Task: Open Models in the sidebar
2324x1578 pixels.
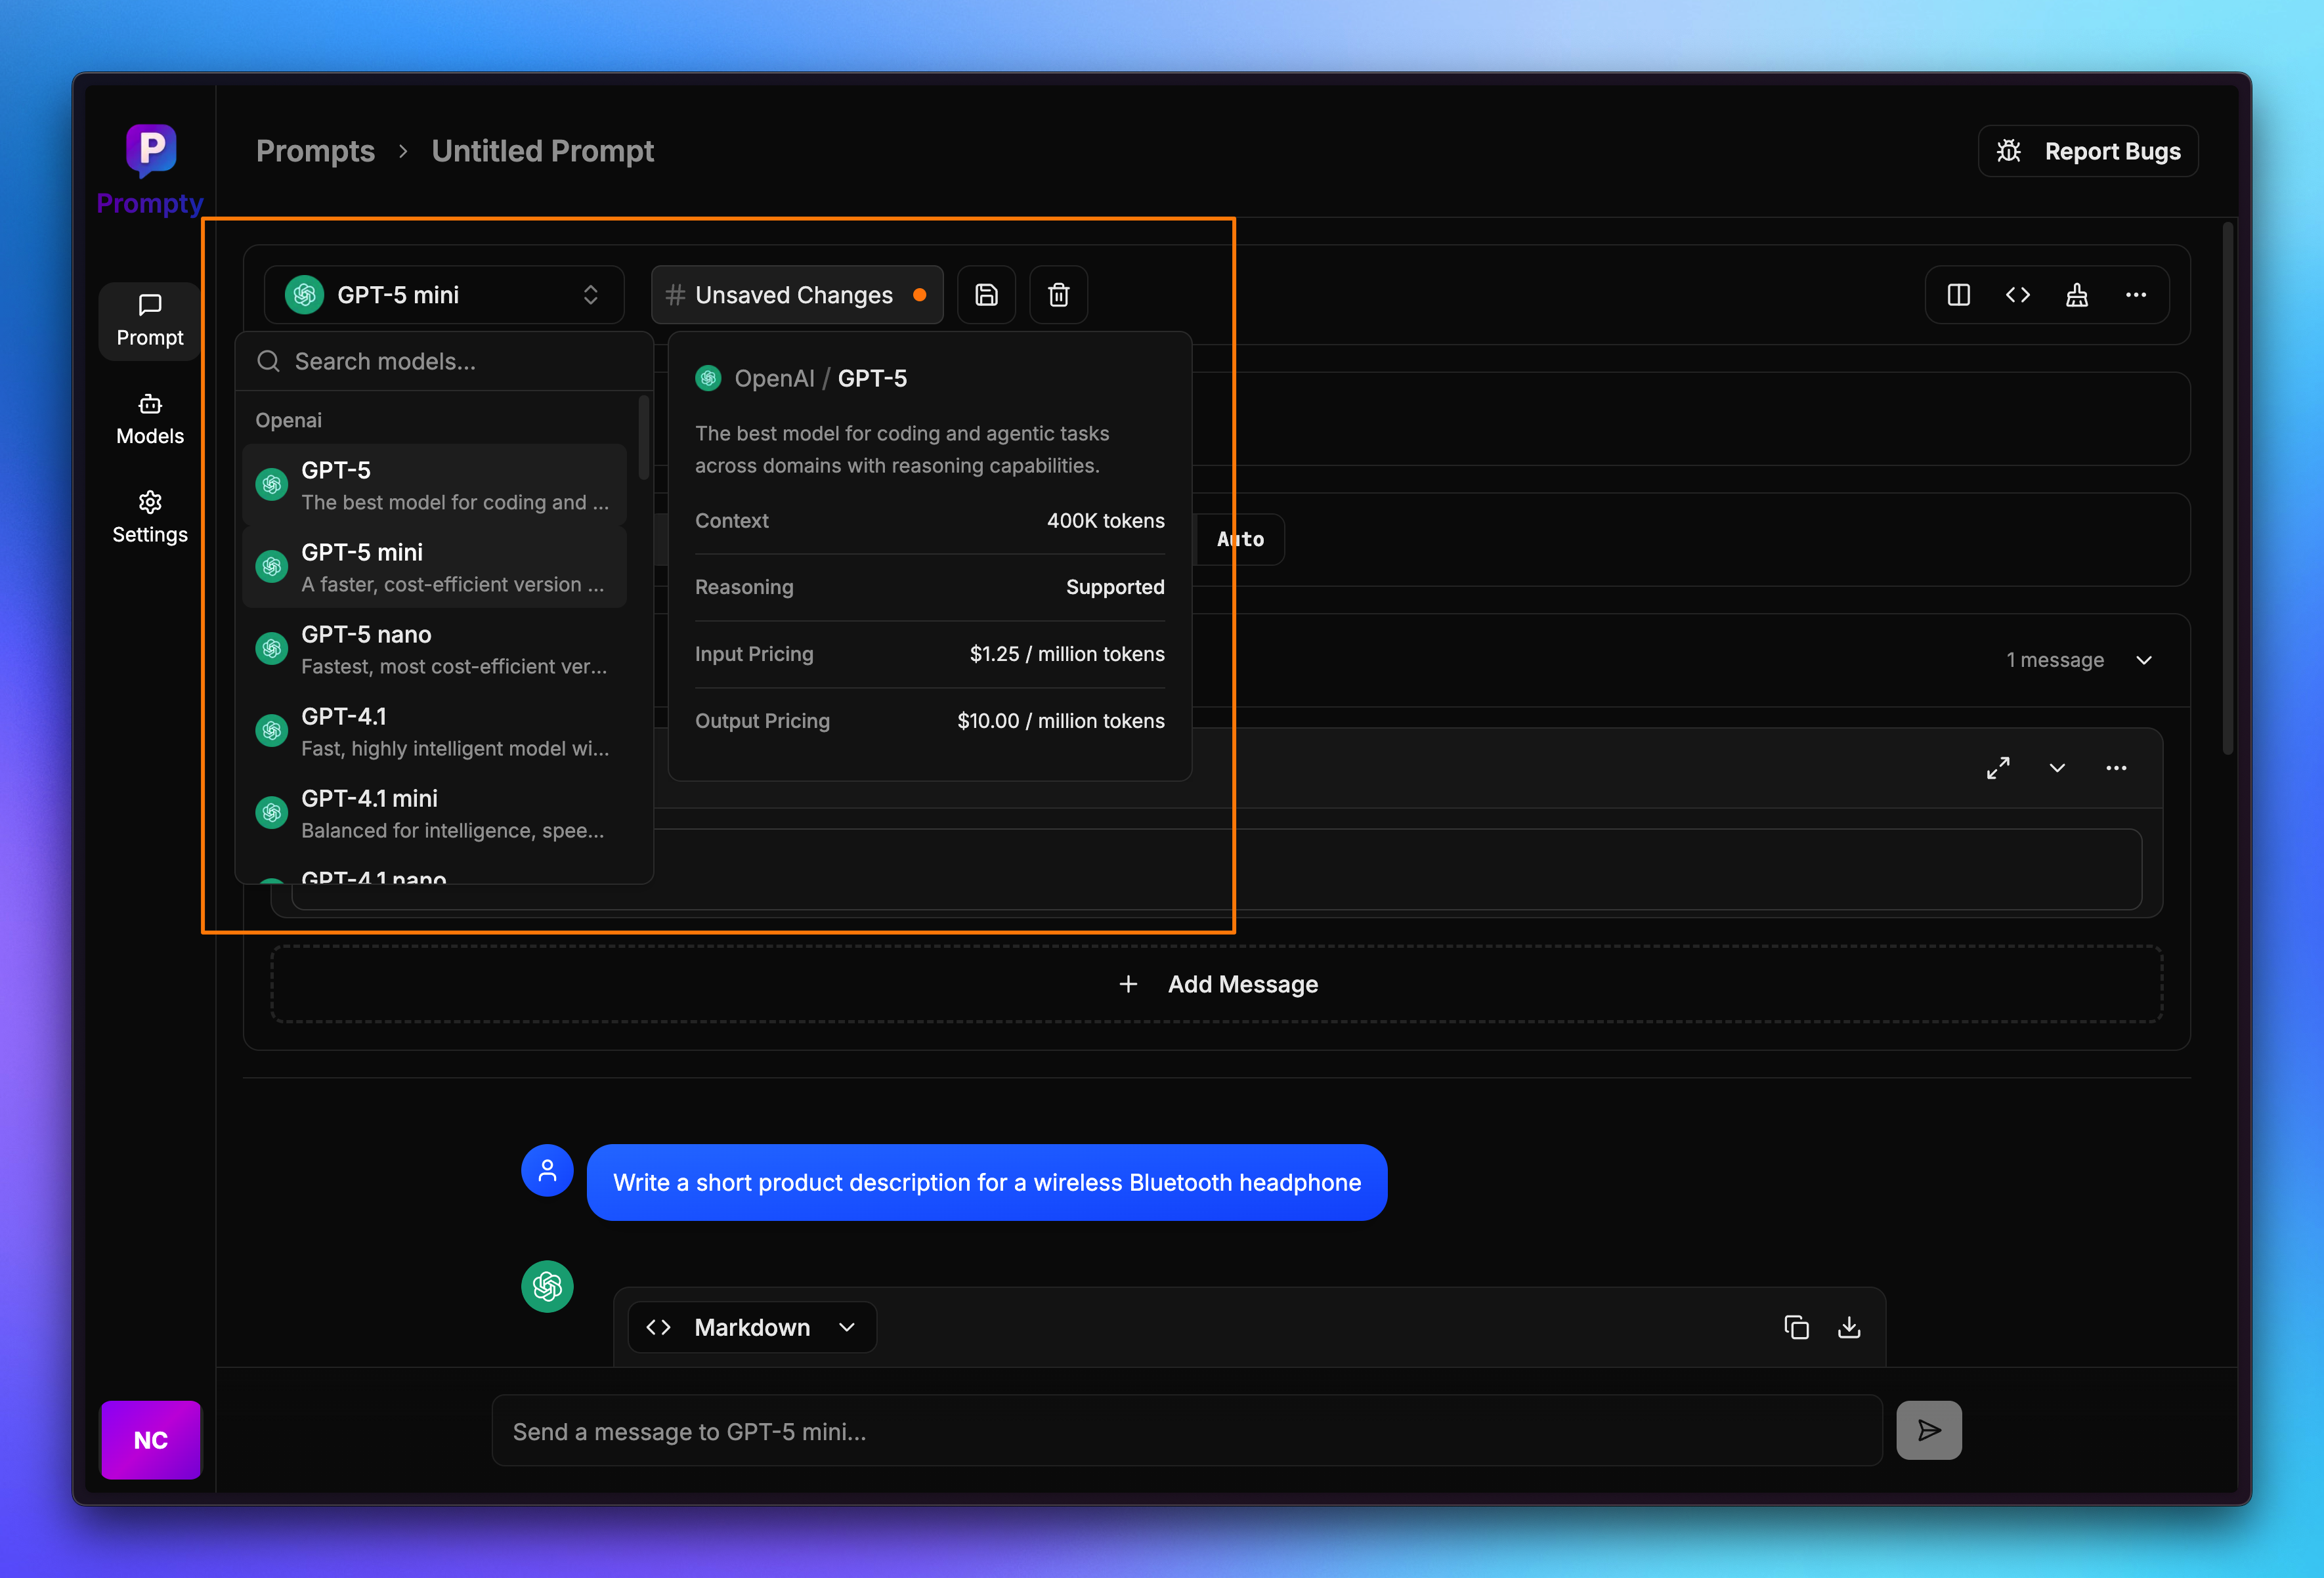Action: pos(150,419)
